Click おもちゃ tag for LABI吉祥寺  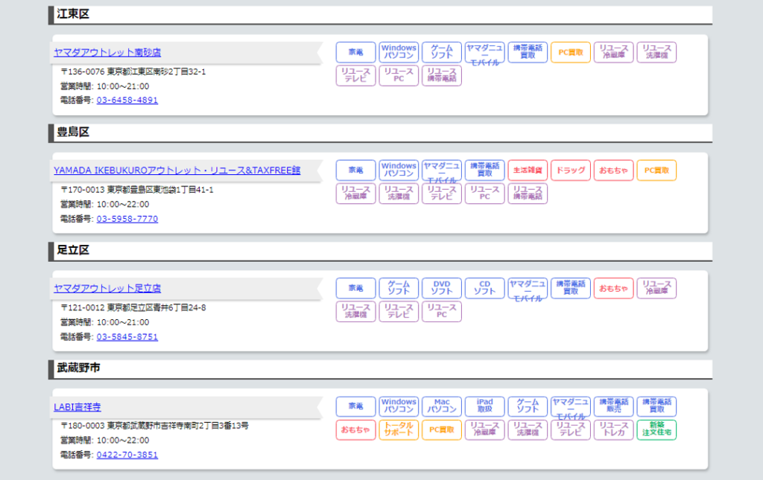(x=355, y=430)
